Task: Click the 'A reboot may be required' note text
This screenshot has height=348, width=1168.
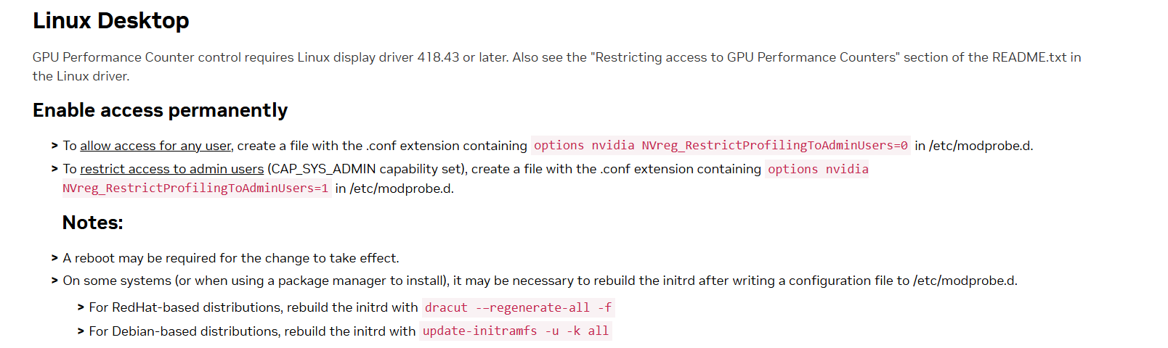Action: coord(231,258)
